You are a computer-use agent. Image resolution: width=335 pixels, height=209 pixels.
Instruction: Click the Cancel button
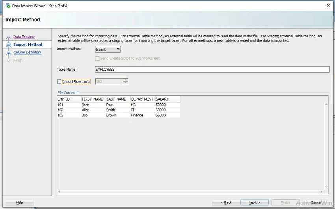(x=316, y=203)
